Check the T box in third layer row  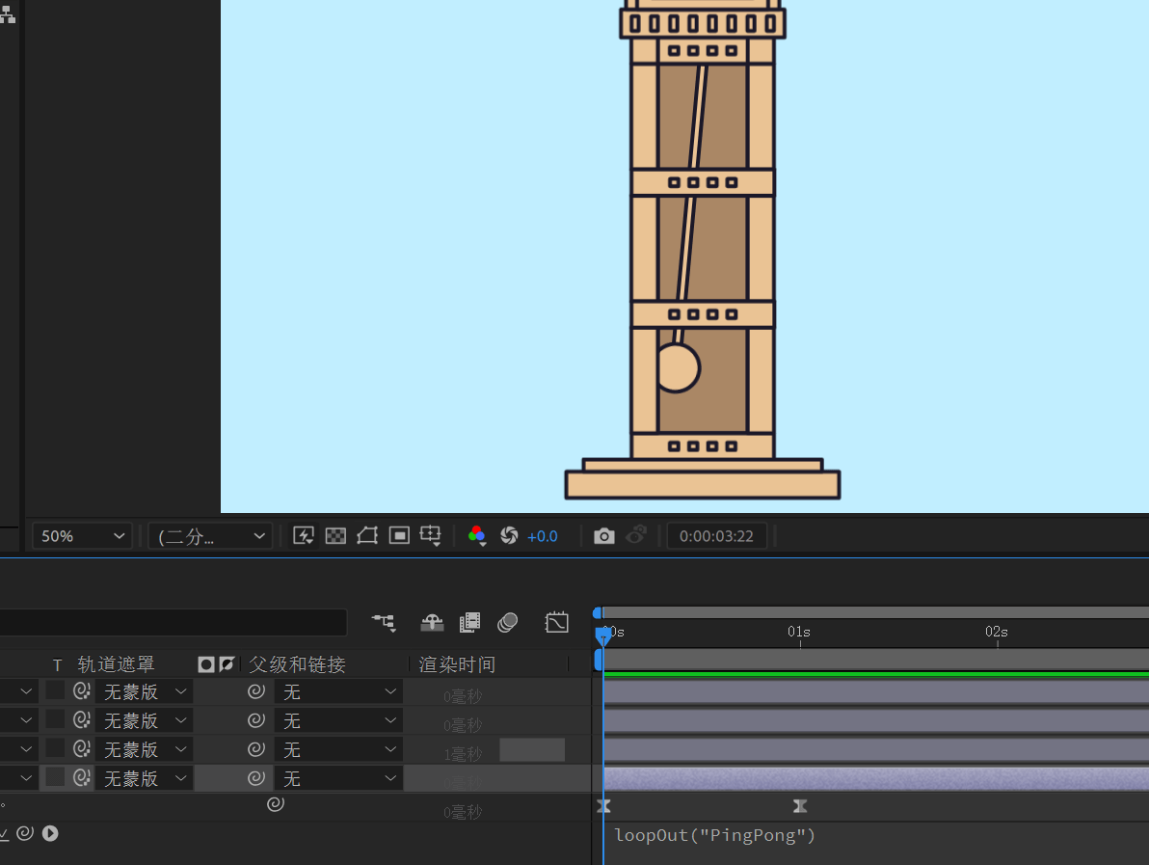pos(55,748)
